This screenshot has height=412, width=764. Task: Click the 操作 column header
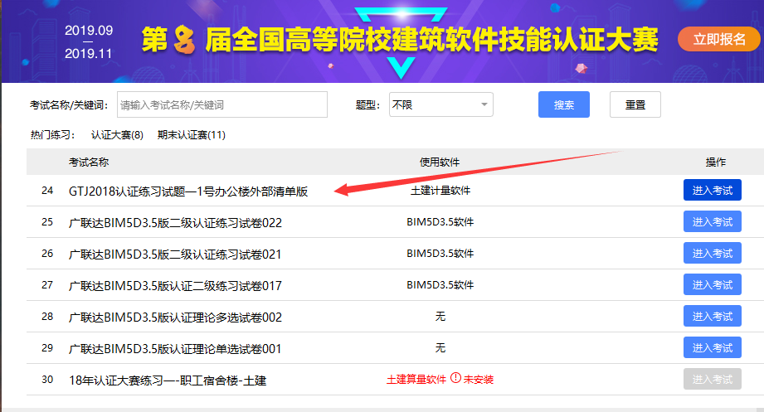coord(716,162)
